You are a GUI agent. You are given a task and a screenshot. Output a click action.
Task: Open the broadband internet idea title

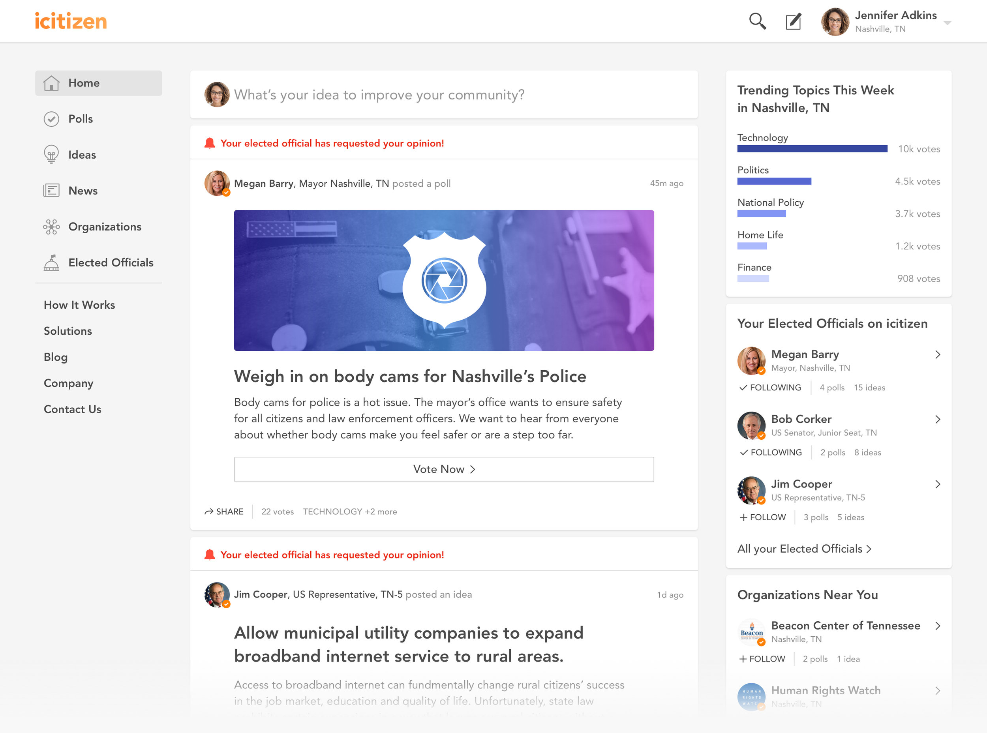coord(409,644)
